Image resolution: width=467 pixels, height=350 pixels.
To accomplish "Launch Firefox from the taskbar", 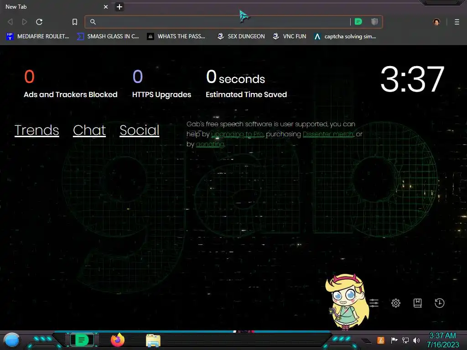I will tap(118, 340).
